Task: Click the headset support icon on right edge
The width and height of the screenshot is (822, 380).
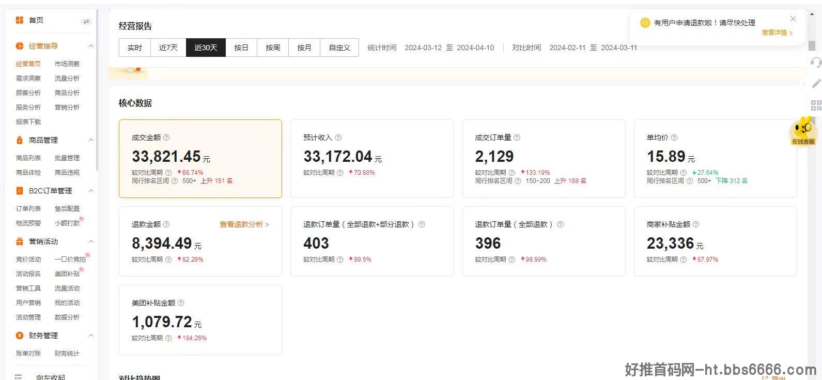Action: tap(816, 63)
